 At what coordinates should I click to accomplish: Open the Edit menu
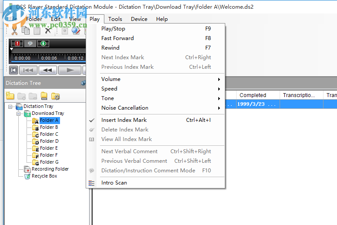coord(56,19)
